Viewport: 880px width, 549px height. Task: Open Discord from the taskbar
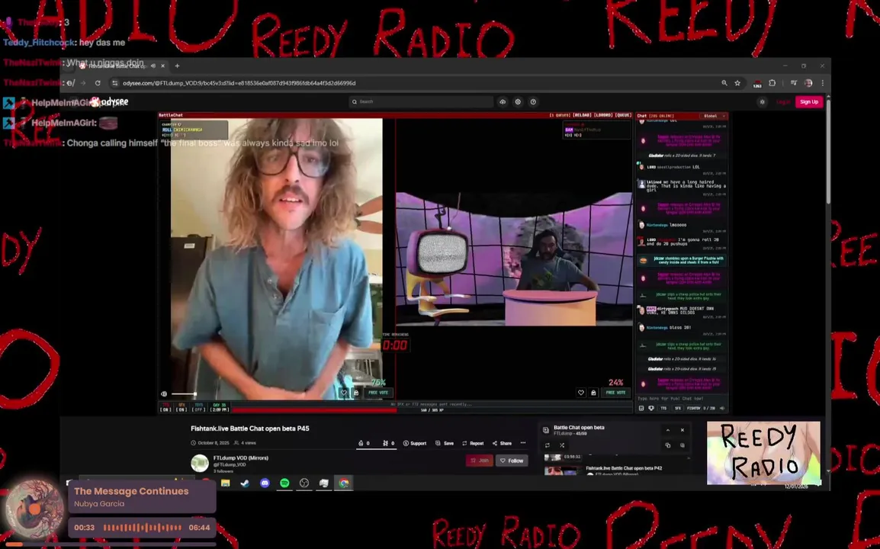pos(265,483)
